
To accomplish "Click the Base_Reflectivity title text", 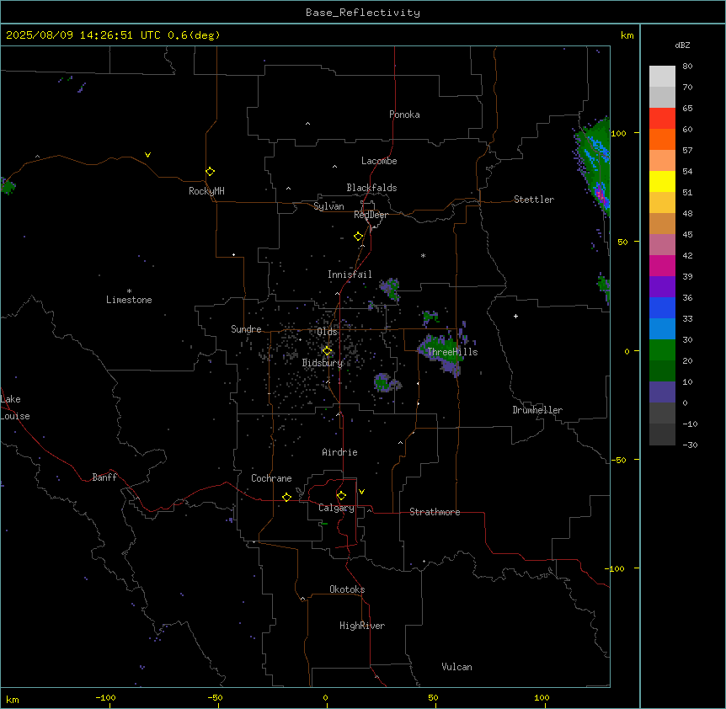I will pyautogui.click(x=363, y=13).
